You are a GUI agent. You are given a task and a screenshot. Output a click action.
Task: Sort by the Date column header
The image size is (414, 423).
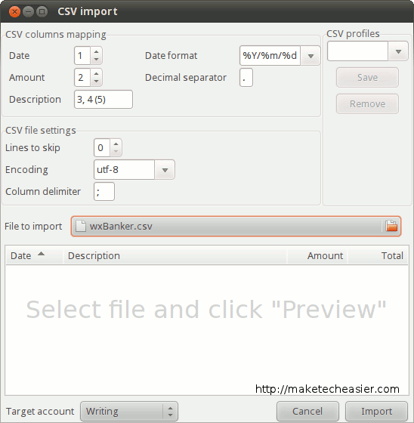coord(34,256)
